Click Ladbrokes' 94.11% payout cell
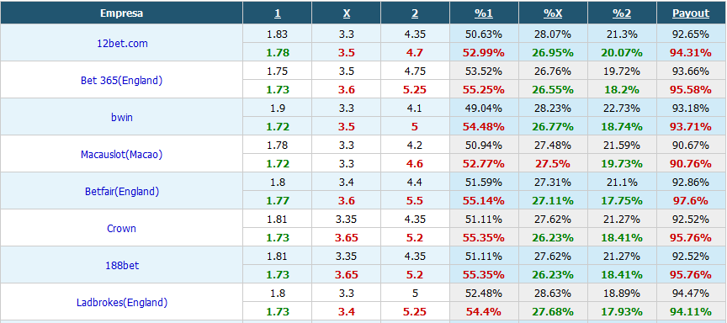 pyautogui.click(x=691, y=312)
